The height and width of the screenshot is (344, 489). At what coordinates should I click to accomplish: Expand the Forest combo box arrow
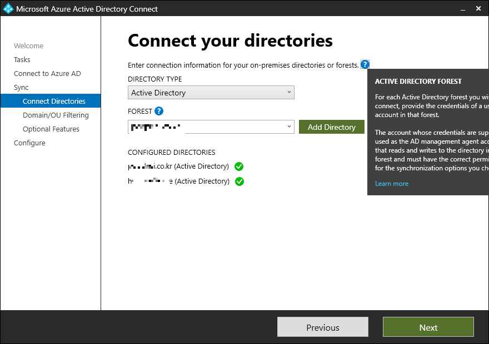pyautogui.click(x=289, y=127)
